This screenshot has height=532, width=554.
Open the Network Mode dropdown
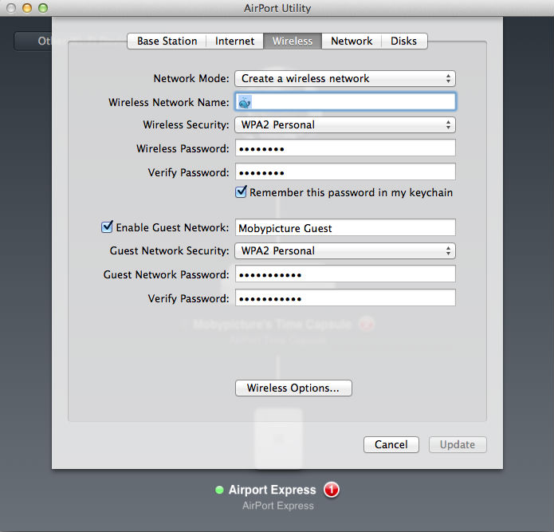point(344,79)
